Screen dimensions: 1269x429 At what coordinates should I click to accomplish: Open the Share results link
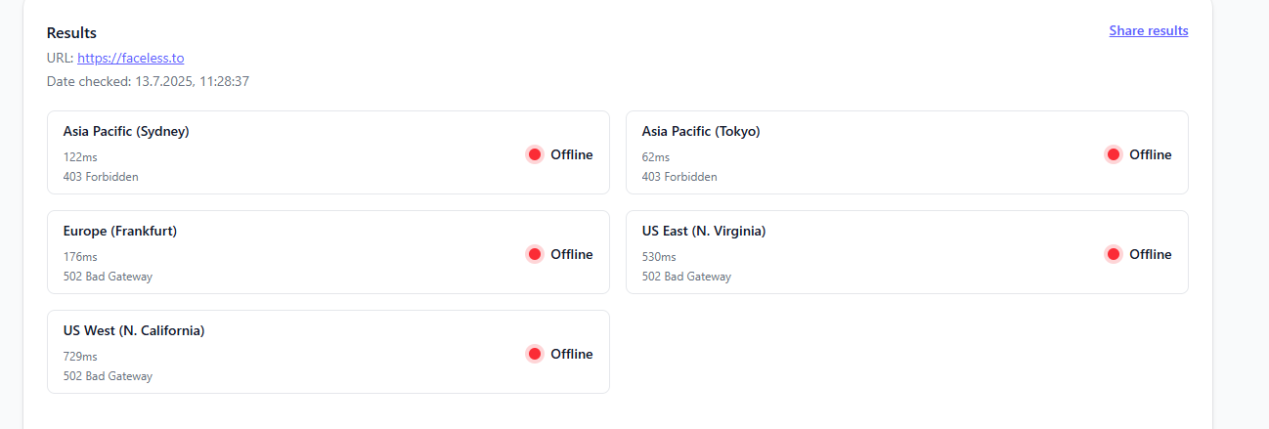1148,30
